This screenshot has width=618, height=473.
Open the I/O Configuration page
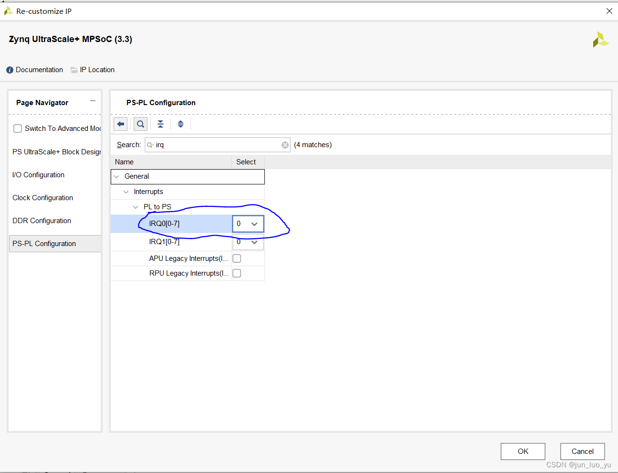tap(38, 175)
